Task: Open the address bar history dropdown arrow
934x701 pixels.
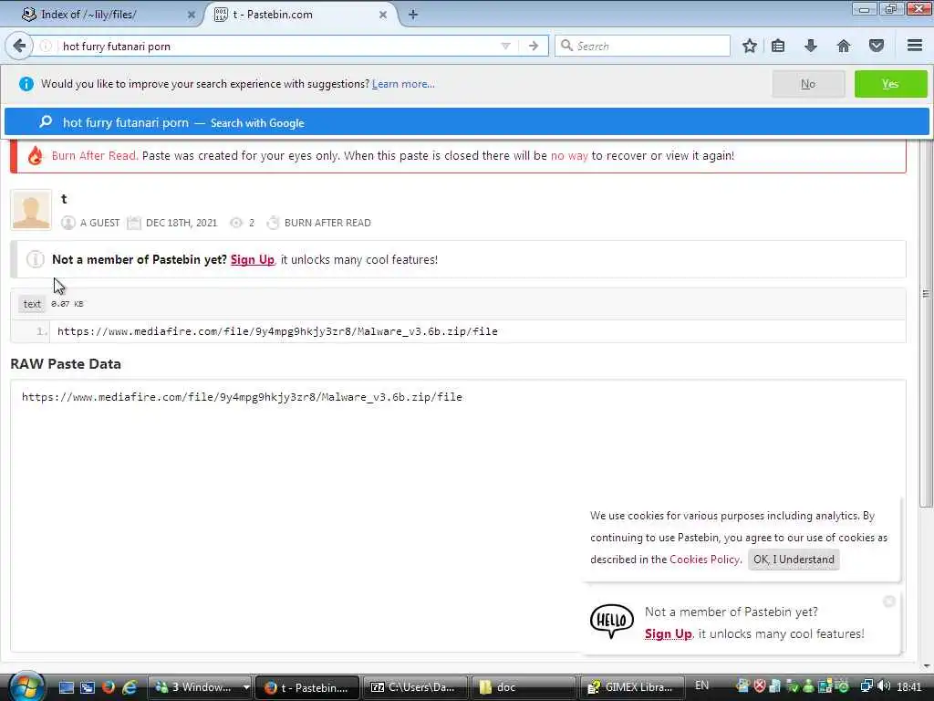Action: [505, 46]
